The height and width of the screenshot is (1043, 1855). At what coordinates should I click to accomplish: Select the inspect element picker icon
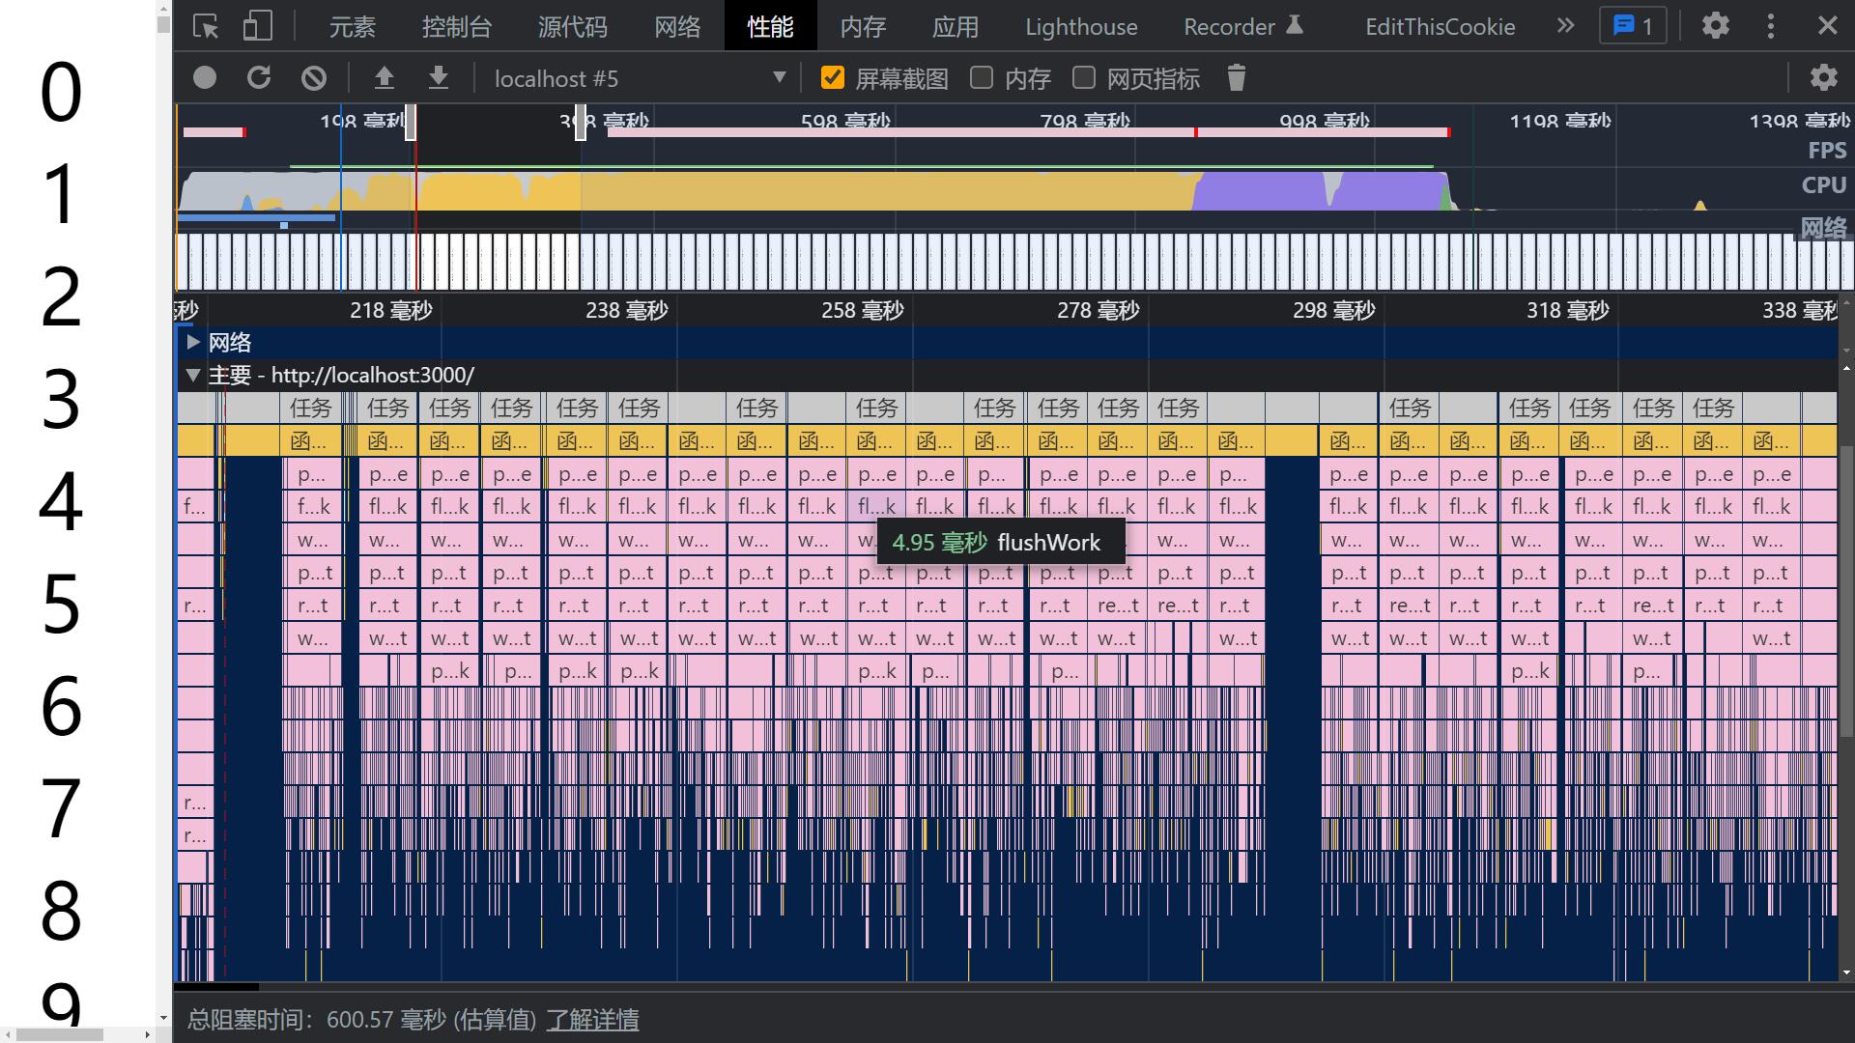pos(206,26)
